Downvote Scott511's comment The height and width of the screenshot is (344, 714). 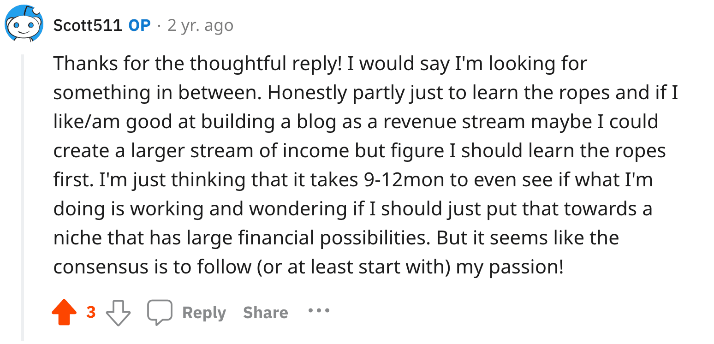pyautogui.click(x=118, y=313)
